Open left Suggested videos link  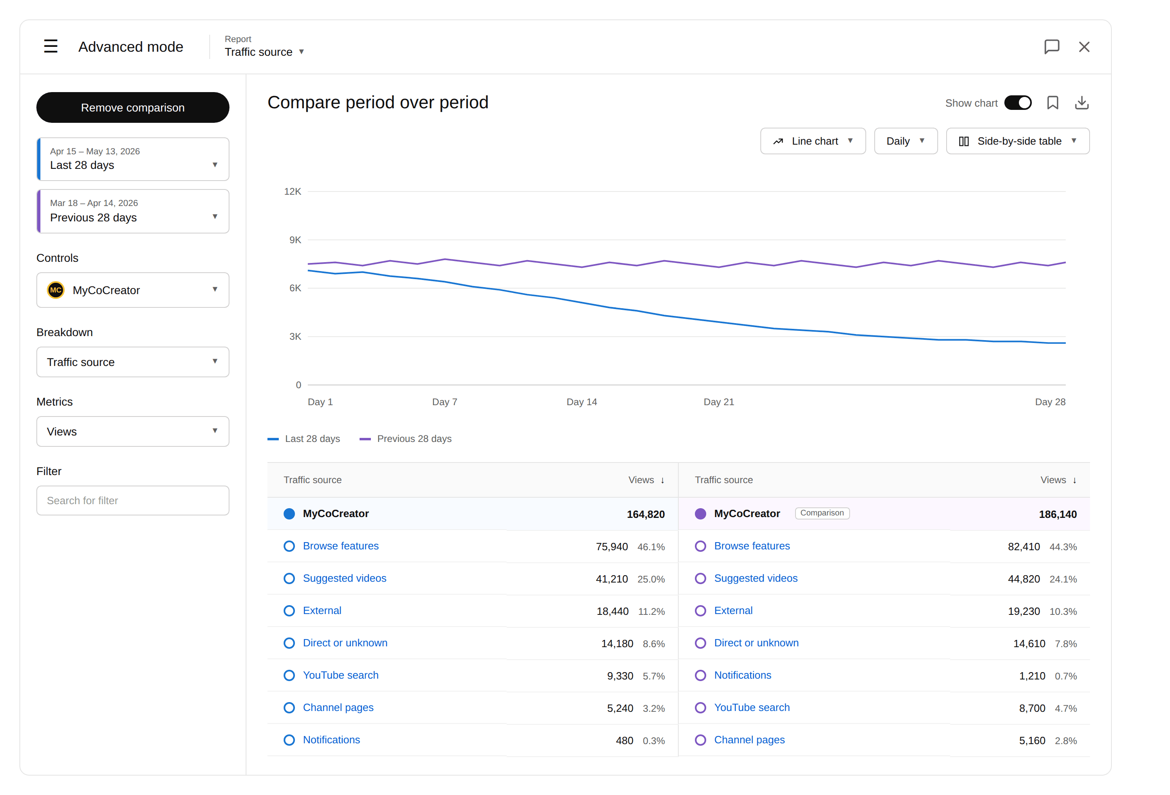coord(345,578)
